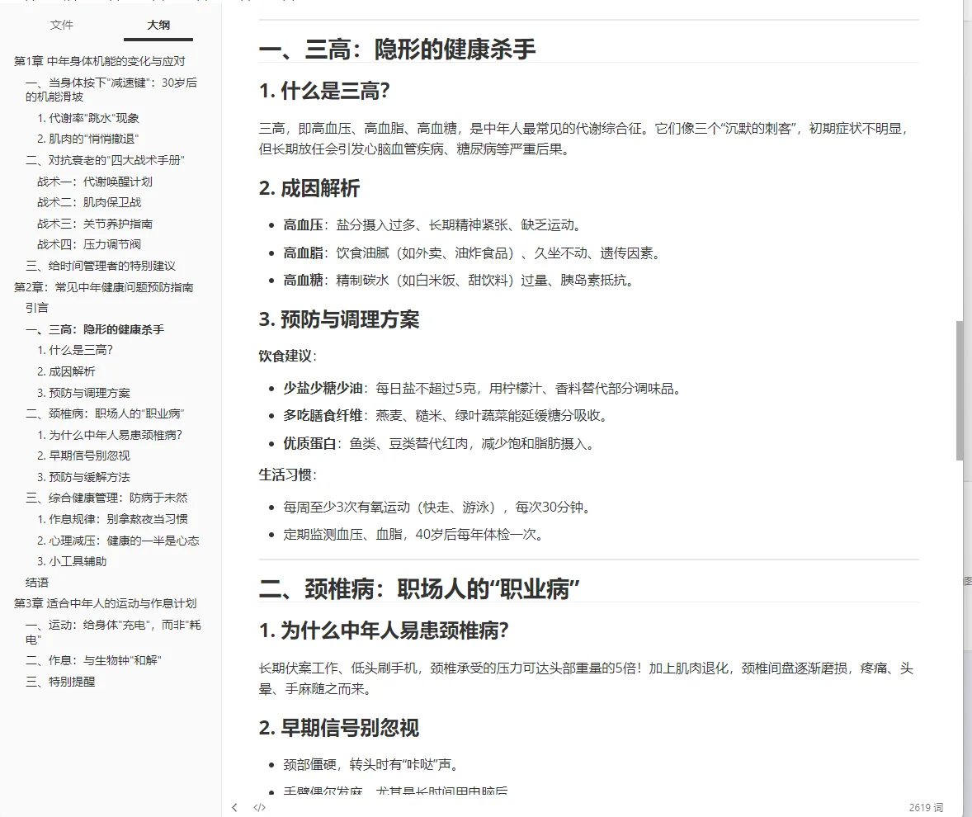
Task: Open the 引言 outline entry
Action: (36, 308)
